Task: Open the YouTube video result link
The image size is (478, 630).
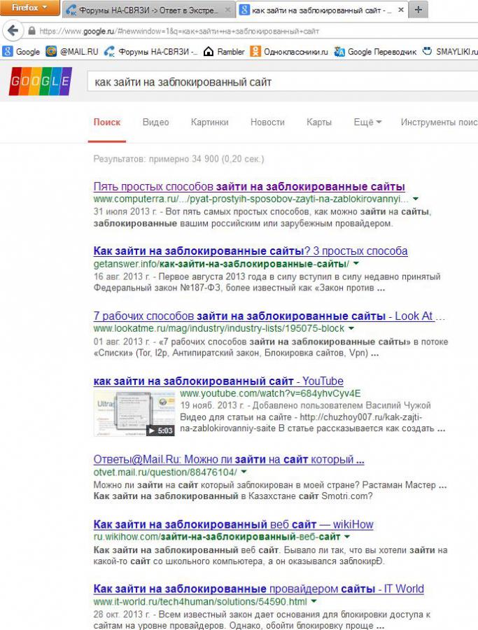Action: [218, 381]
